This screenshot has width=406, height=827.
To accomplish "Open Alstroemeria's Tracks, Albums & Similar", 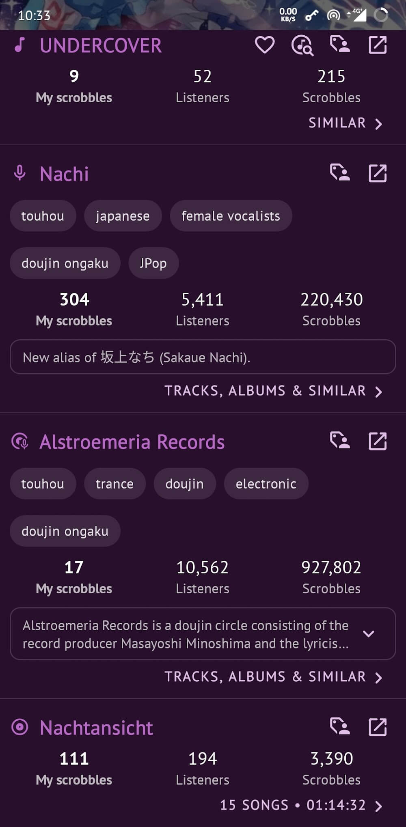I will tap(273, 676).
